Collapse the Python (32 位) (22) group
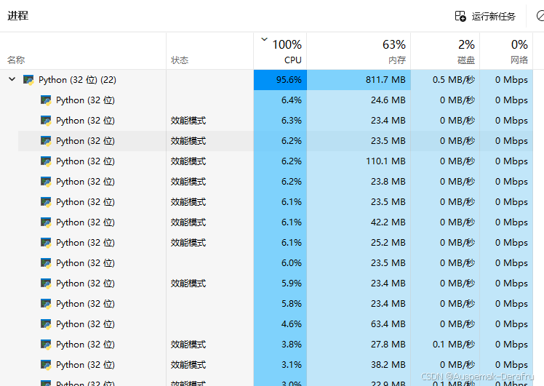This screenshot has height=386, width=544. (x=12, y=79)
